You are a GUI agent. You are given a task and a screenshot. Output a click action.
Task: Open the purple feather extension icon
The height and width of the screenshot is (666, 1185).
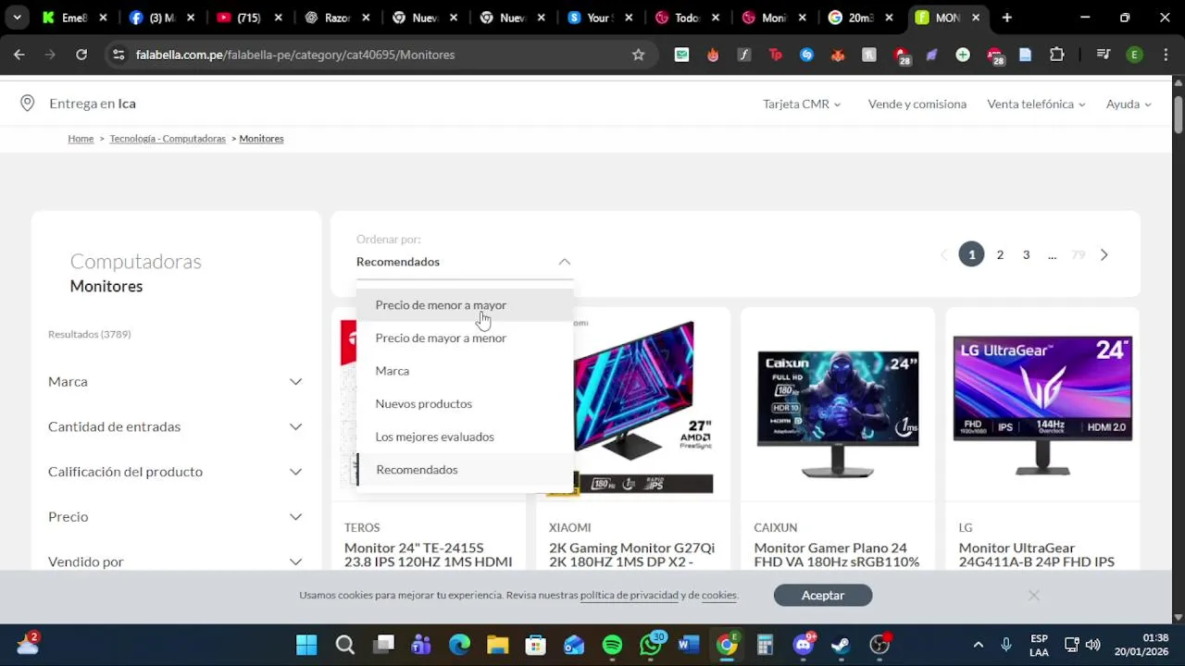[x=931, y=55]
